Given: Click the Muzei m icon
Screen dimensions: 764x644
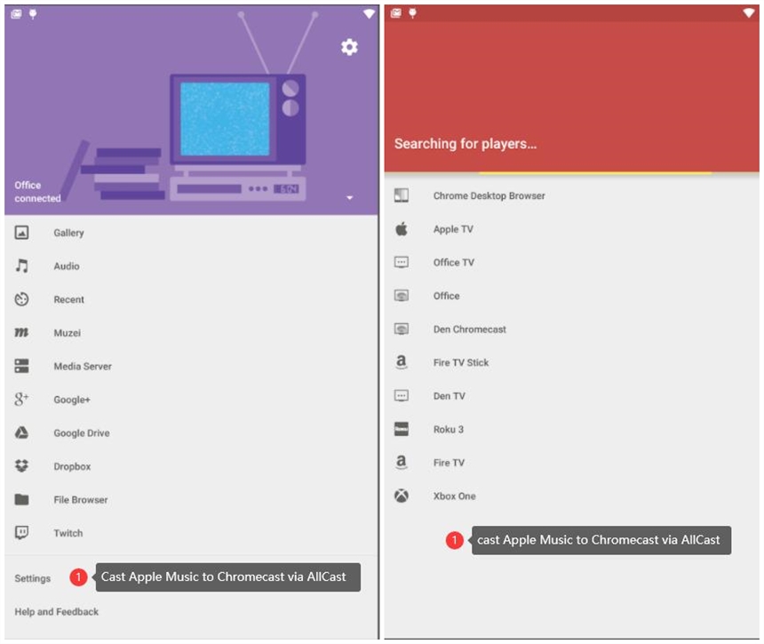Looking at the screenshot, I should click(x=21, y=333).
